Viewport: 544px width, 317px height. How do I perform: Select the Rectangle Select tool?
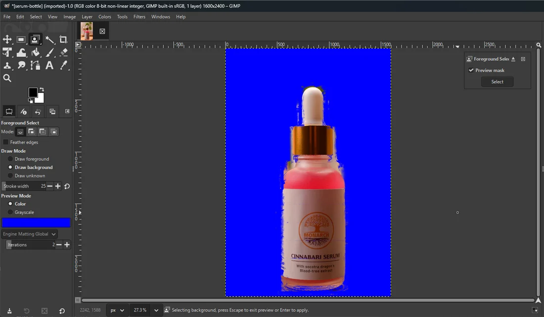click(21, 40)
